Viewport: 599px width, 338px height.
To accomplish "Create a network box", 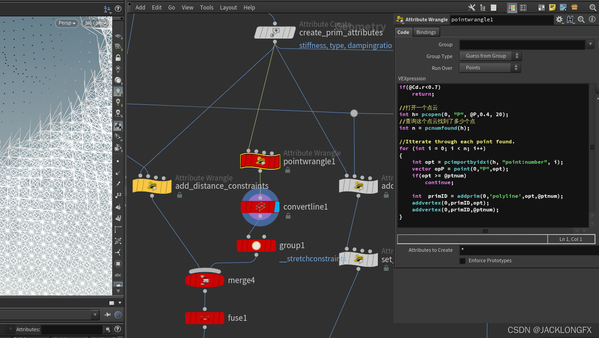I will click(x=541, y=7).
